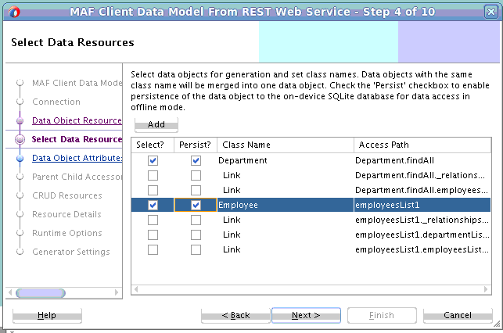Click the Select? column header

pos(153,145)
